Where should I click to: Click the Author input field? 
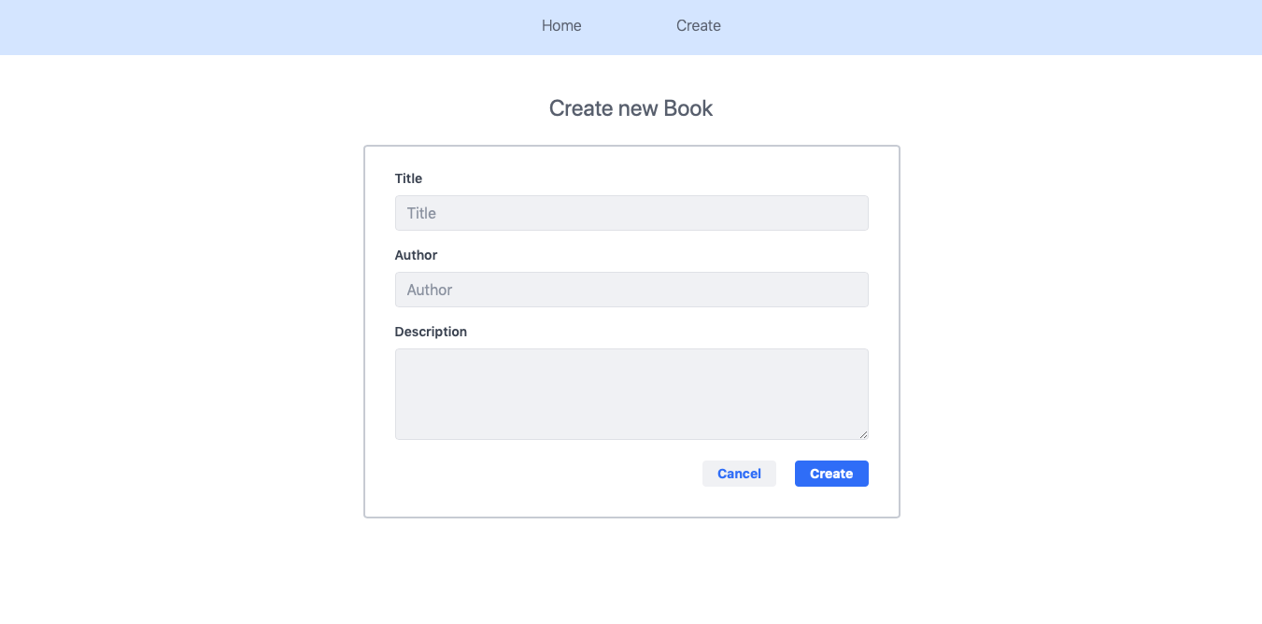tap(631, 289)
